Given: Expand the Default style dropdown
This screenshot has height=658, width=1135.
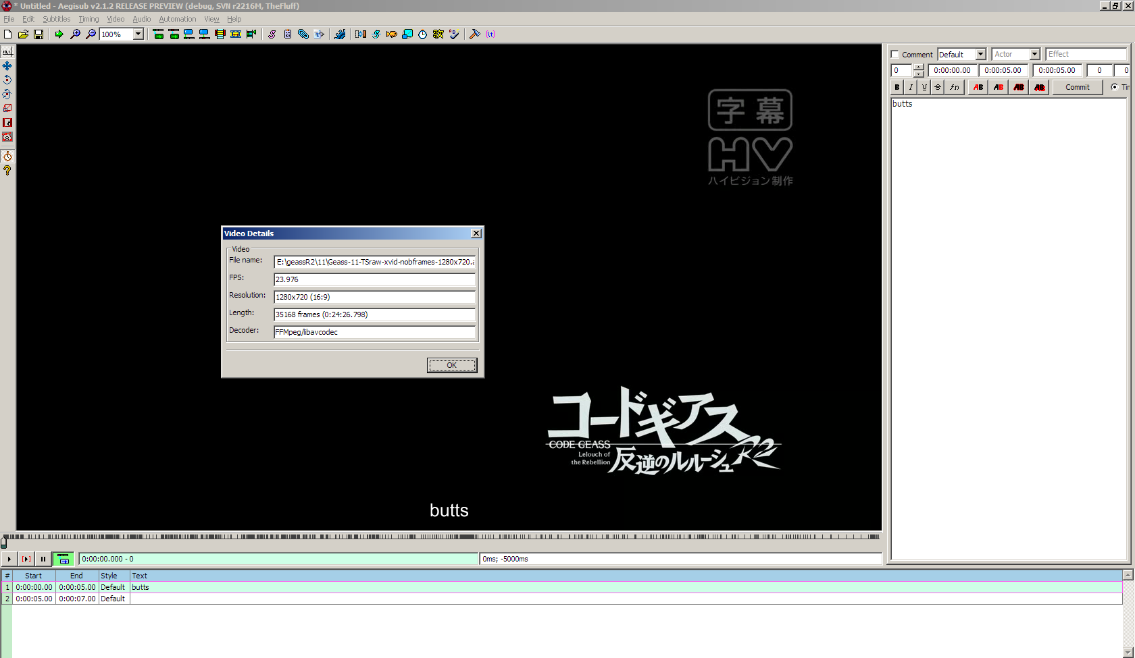Looking at the screenshot, I should coord(981,54).
